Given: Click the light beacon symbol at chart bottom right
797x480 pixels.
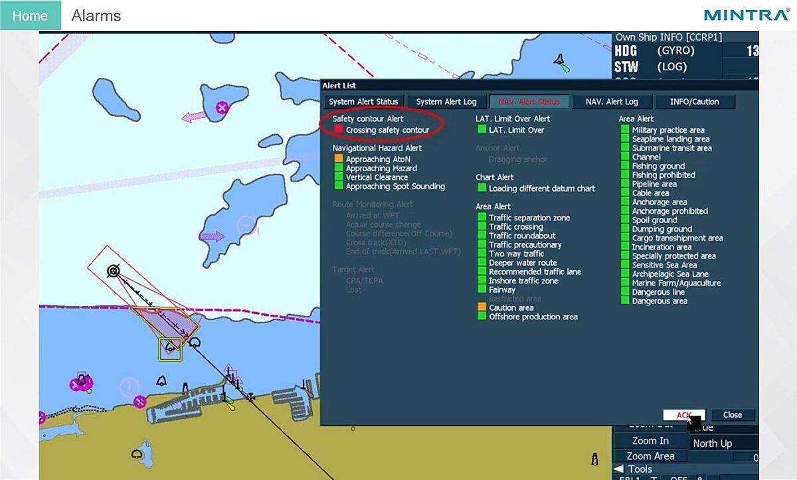Looking at the screenshot, I should [x=594, y=459].
